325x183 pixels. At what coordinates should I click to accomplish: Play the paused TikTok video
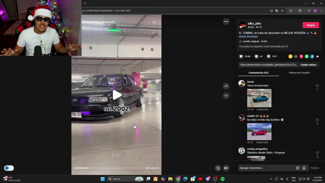tap(117, 95)
